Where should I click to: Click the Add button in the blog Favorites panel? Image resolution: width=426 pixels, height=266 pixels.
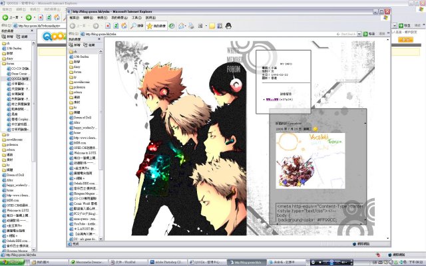tap(75, 45)
